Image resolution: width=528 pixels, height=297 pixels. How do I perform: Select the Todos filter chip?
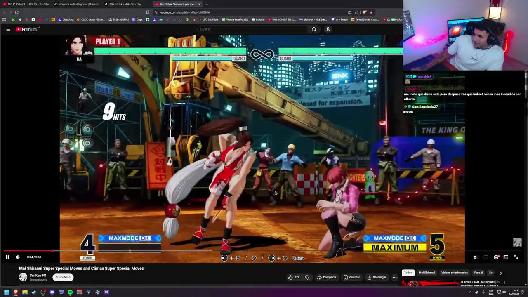coord(408,273)
